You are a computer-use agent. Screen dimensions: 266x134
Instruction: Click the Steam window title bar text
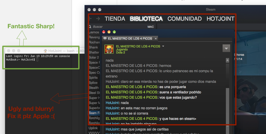pos(210,10)
